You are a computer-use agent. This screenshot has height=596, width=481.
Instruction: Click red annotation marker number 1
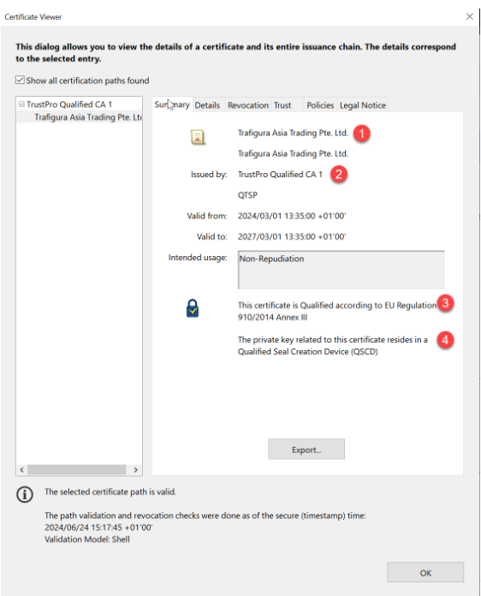coord(362,134)
